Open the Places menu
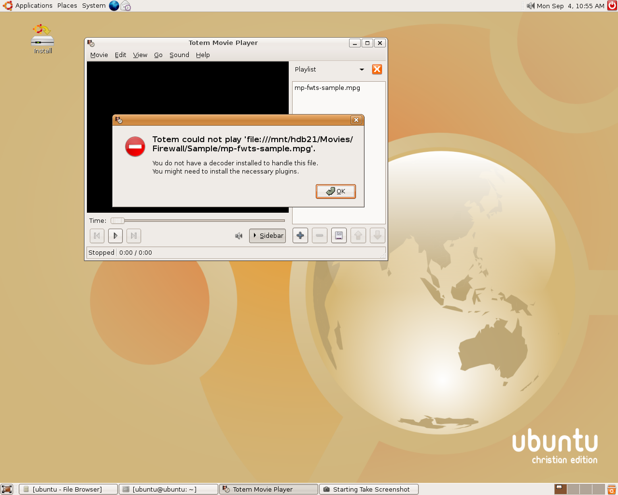Image resolution: width=618 pixels, height=495 pixels. click(67, 6)
